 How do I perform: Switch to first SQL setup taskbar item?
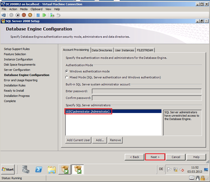pos(65,169)
